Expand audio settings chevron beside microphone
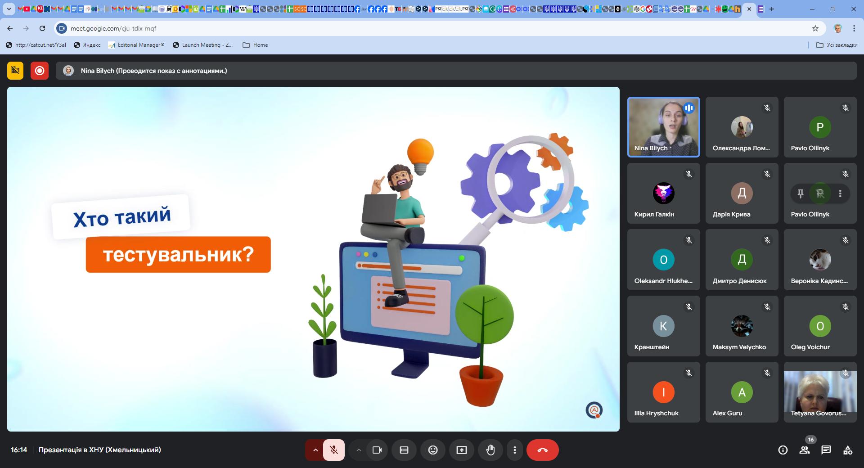 pyautogui.click(x=315, y=450)
